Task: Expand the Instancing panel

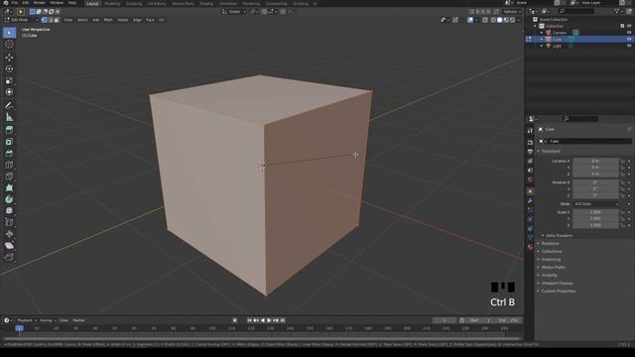Action: (x=551, y=260)
